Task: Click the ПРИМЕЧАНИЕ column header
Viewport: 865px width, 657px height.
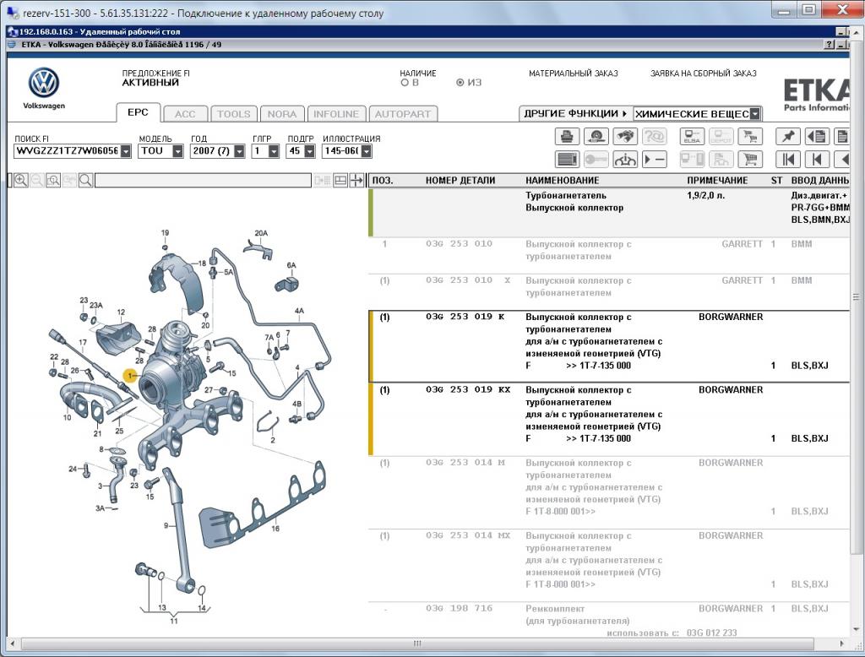Action: pos(717,181)
